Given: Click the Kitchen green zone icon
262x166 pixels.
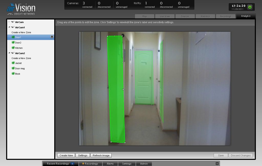Looking at the screenshot, I should 13,48.
